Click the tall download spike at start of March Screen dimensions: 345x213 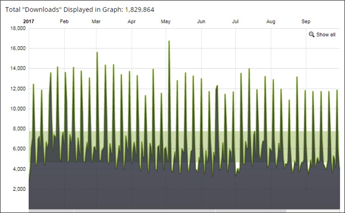tap(97, 53)
